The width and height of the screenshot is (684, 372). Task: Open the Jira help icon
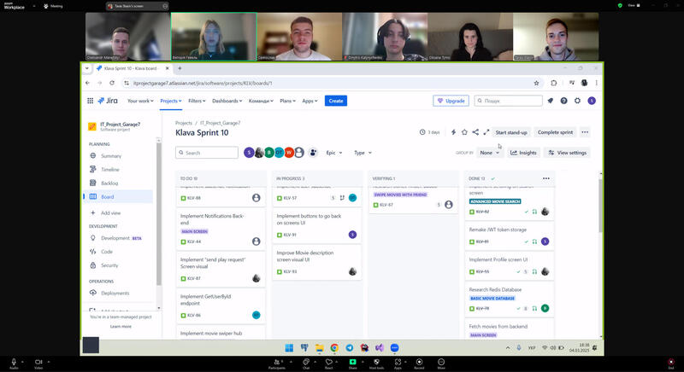click(564, 101)
